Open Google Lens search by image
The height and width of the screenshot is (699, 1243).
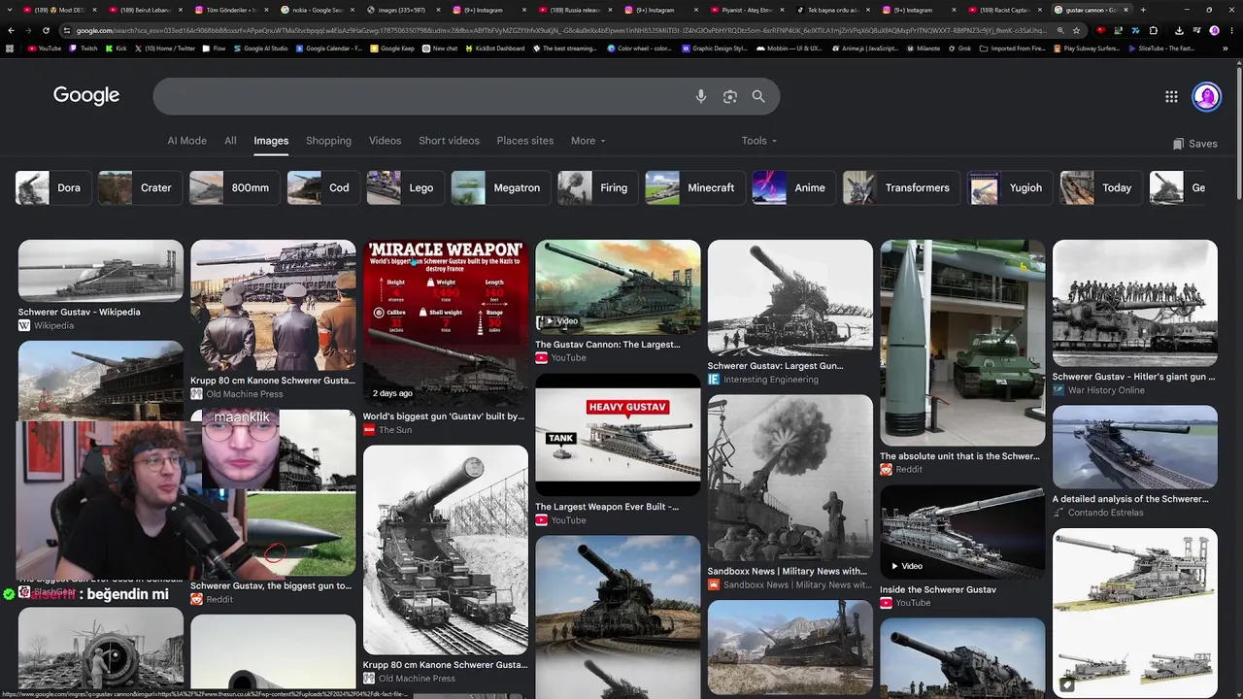coord(730,96)
